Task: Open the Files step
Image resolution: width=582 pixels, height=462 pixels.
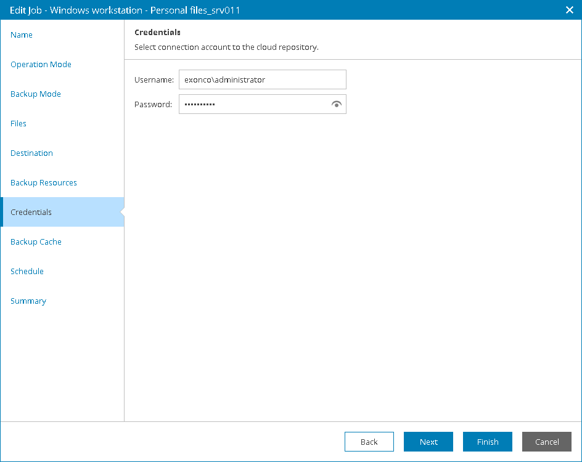Action: point(18,124)
